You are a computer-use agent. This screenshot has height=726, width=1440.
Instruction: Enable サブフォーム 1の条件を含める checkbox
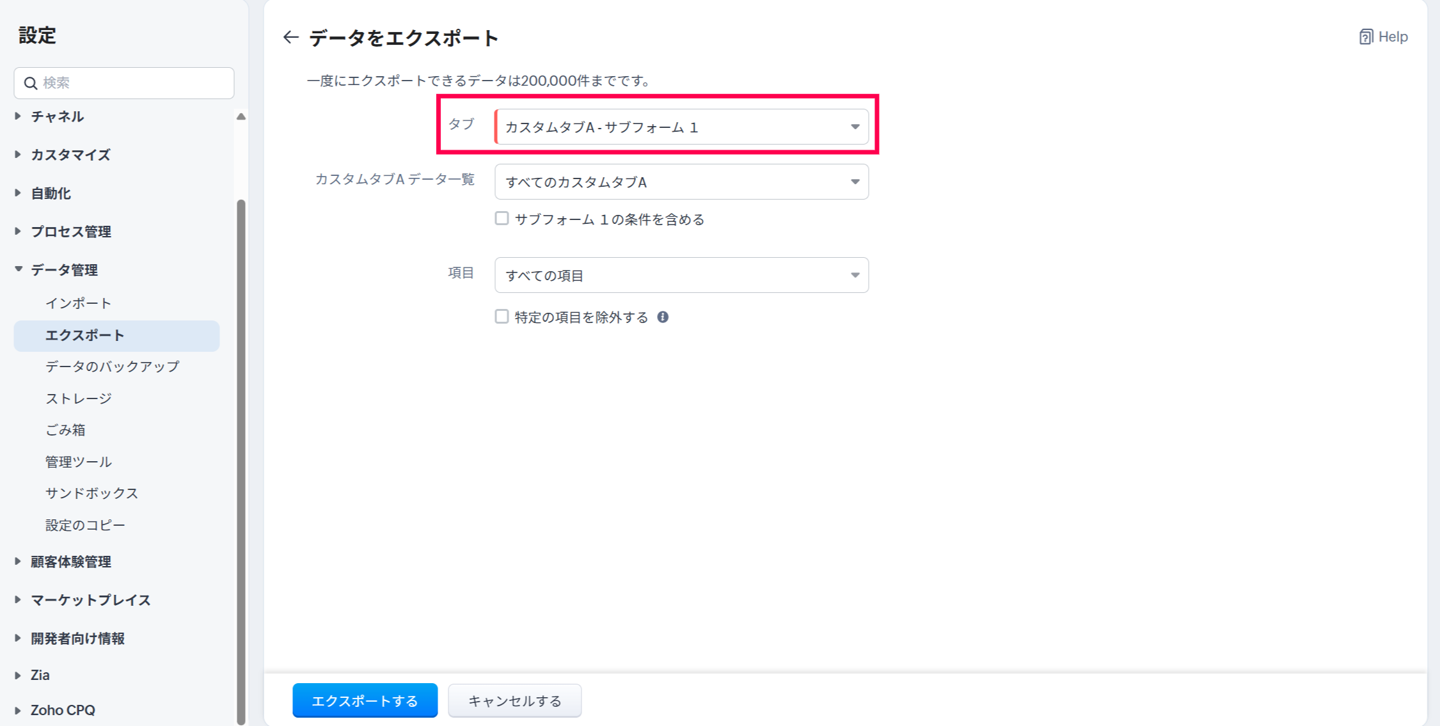click(502, 219)
